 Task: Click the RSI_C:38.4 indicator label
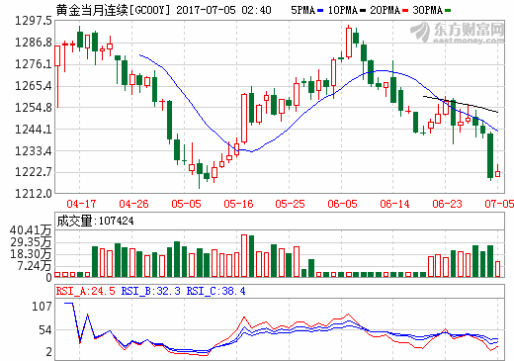click(x=216, y=291)
